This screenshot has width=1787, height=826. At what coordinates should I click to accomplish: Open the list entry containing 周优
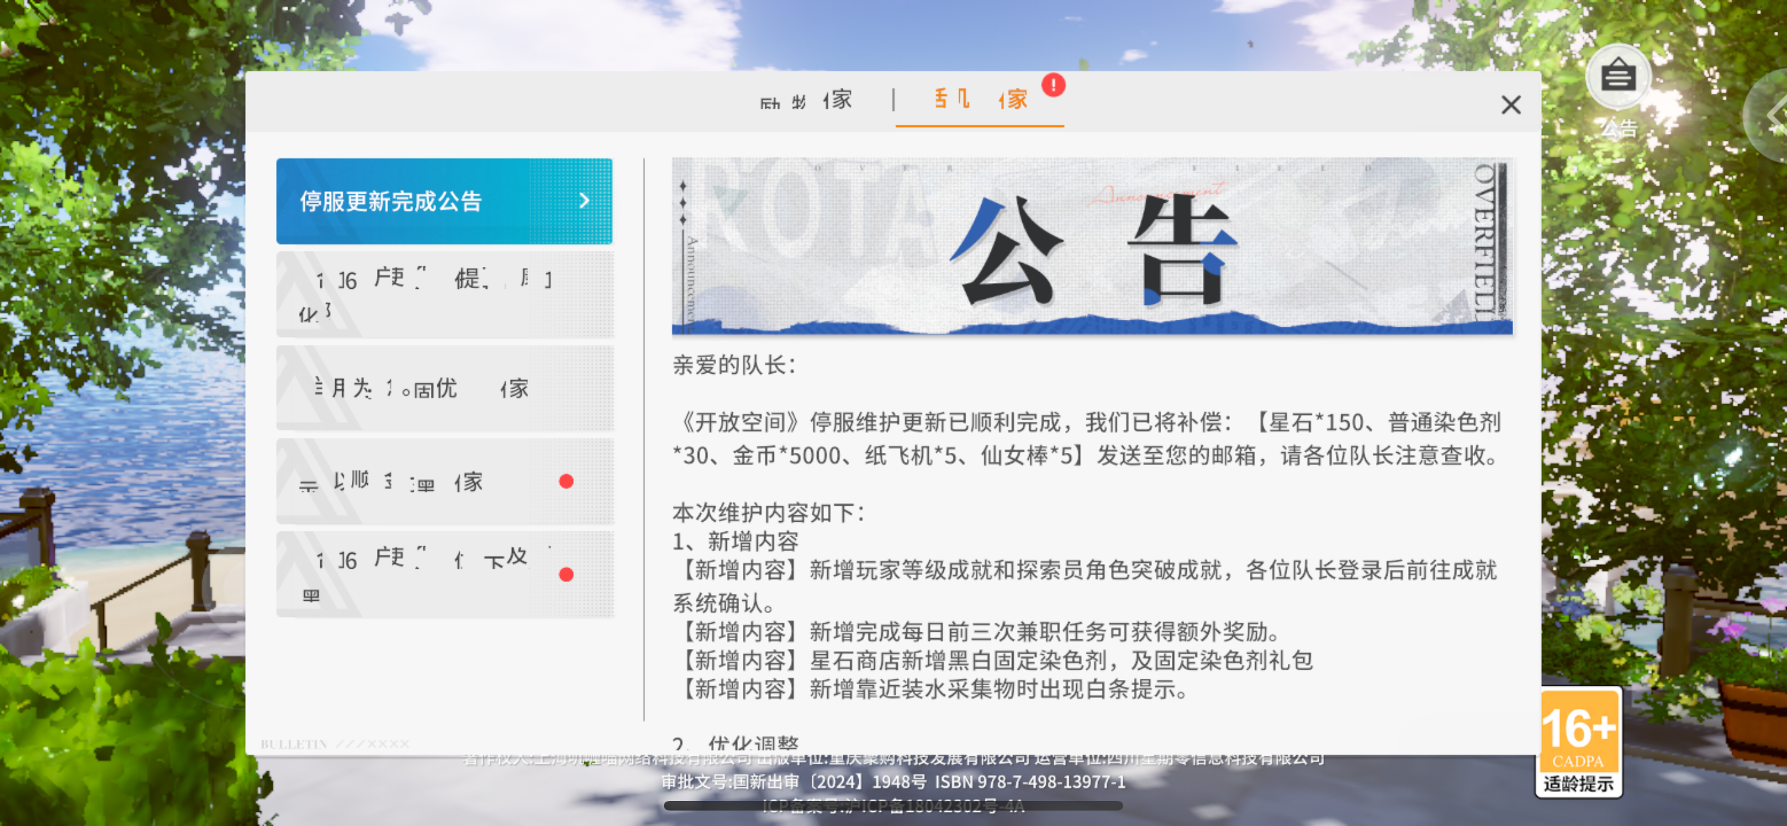pyautogui.click(x=444, y=388)
